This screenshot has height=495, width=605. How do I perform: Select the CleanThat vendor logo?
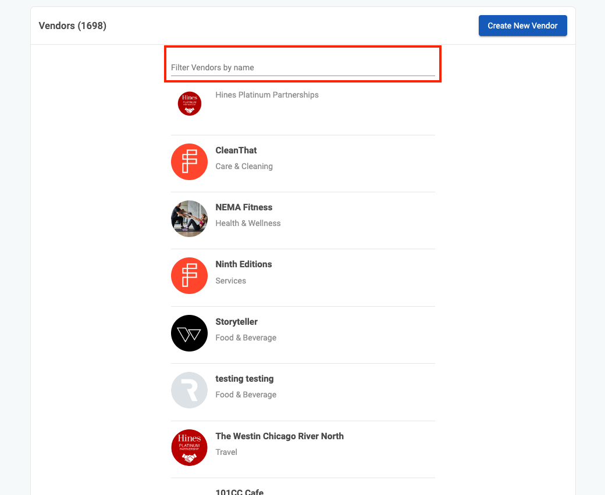point(189,162)
